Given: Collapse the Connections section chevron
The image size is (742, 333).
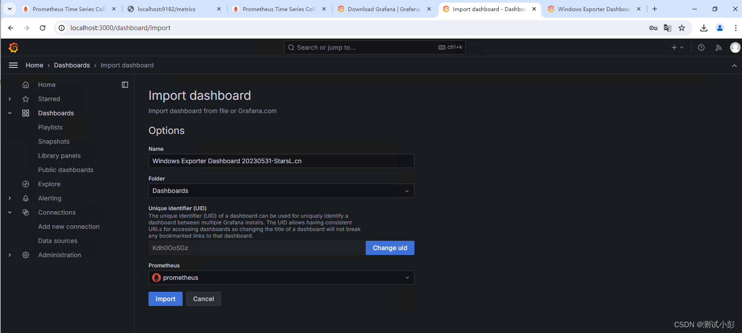Looking at the screenshot, I should 10,212.
